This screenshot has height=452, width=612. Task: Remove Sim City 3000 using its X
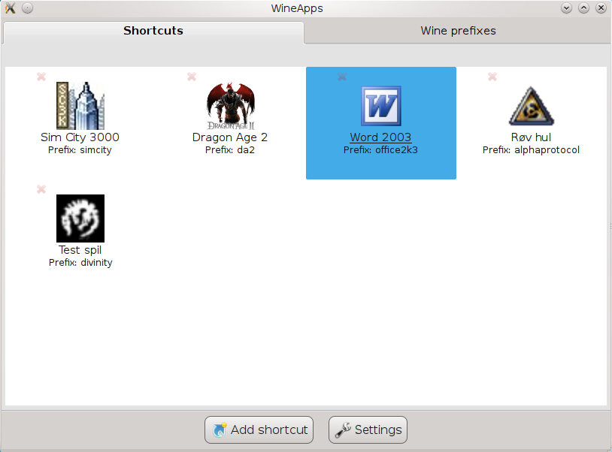pos(41,77)
